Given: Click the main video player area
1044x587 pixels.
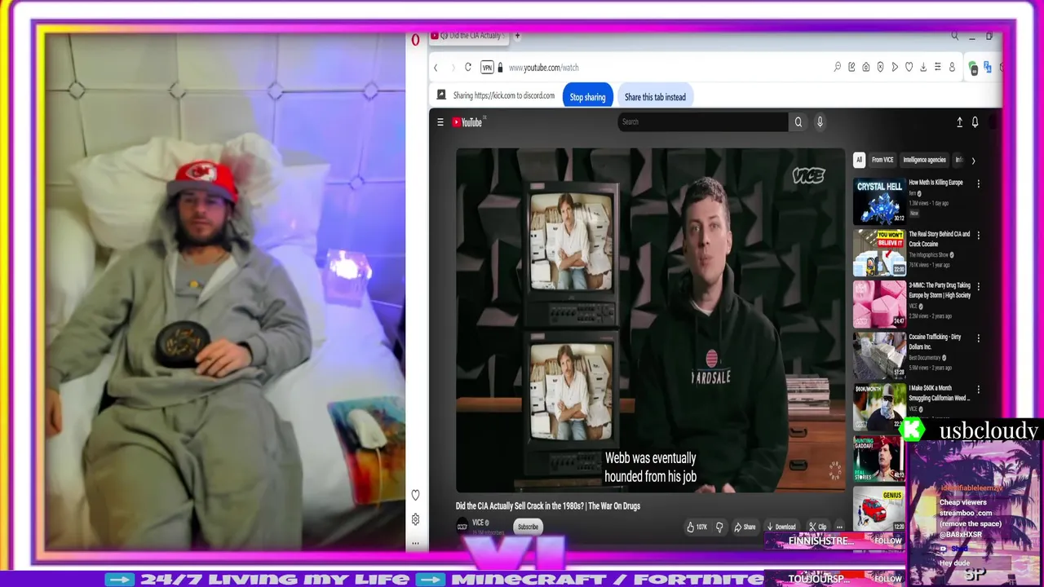Looking at the screenshot, I should 650,320.
